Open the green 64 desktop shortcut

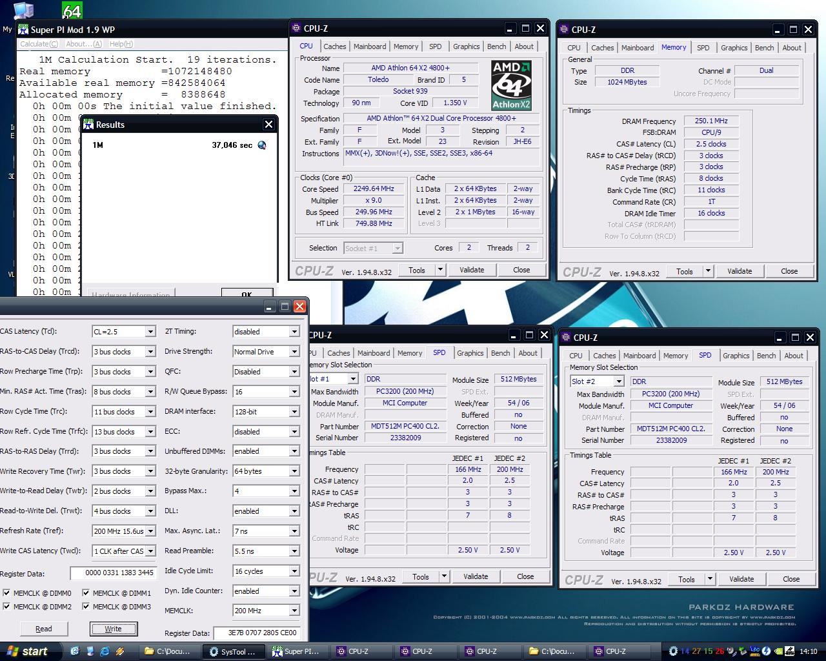point(72,10)
